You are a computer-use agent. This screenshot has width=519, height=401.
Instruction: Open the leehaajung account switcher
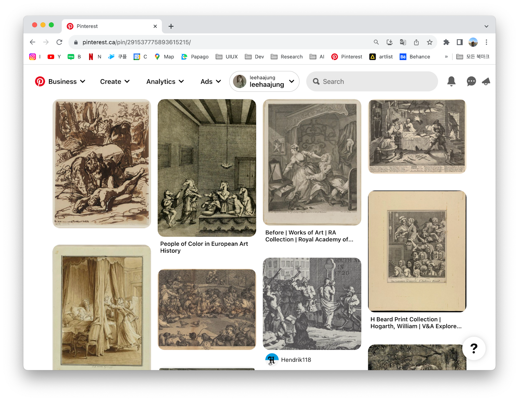point(264,81)
